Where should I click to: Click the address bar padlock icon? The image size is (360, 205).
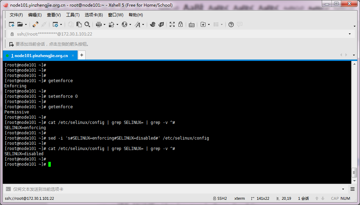click(12, 34)
